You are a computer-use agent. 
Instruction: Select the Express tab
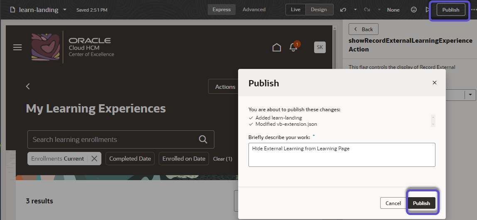(221, 10)
